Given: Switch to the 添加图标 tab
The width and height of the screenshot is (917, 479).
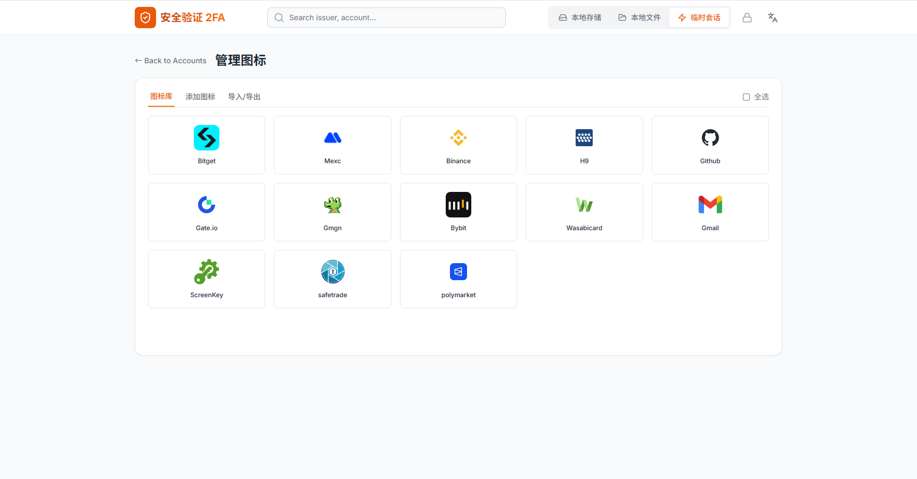Looking at the screenshot, I should tap(200, 96).
